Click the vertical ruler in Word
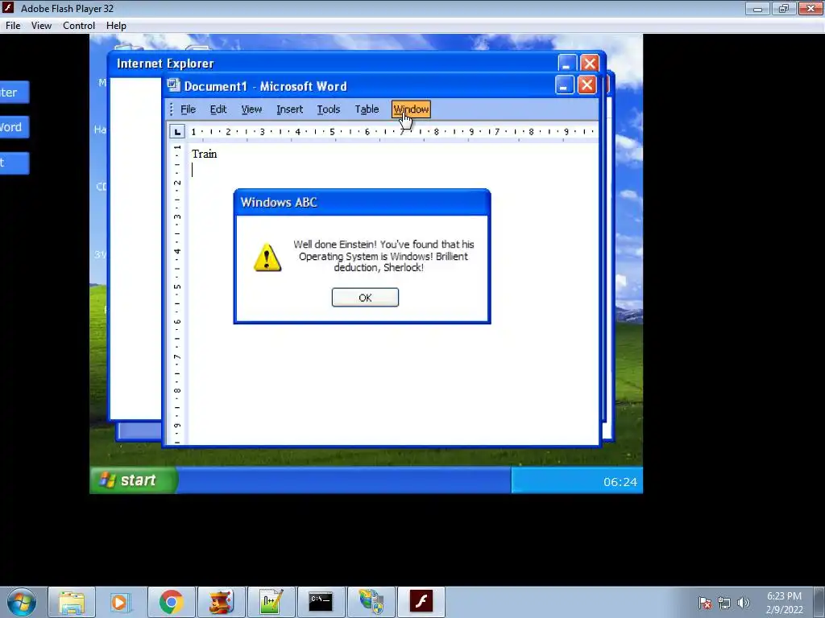This screenshot has width=825, height=618. click(177, 293)
